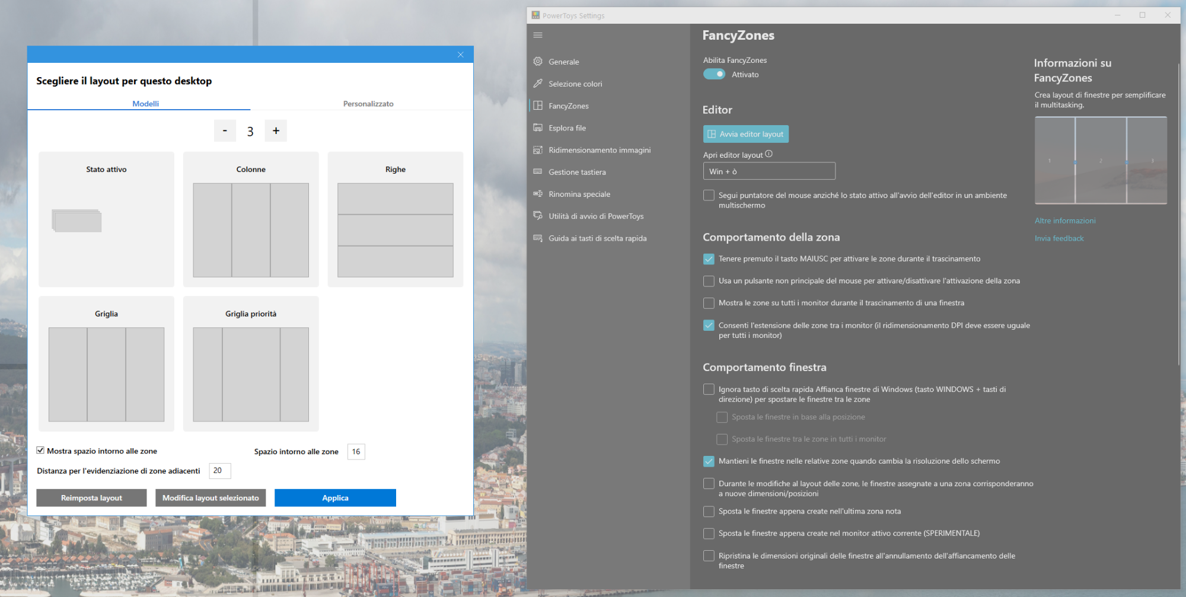Click the Esplora file icon
Screen dimensions: 1186x597
[538, 127]
